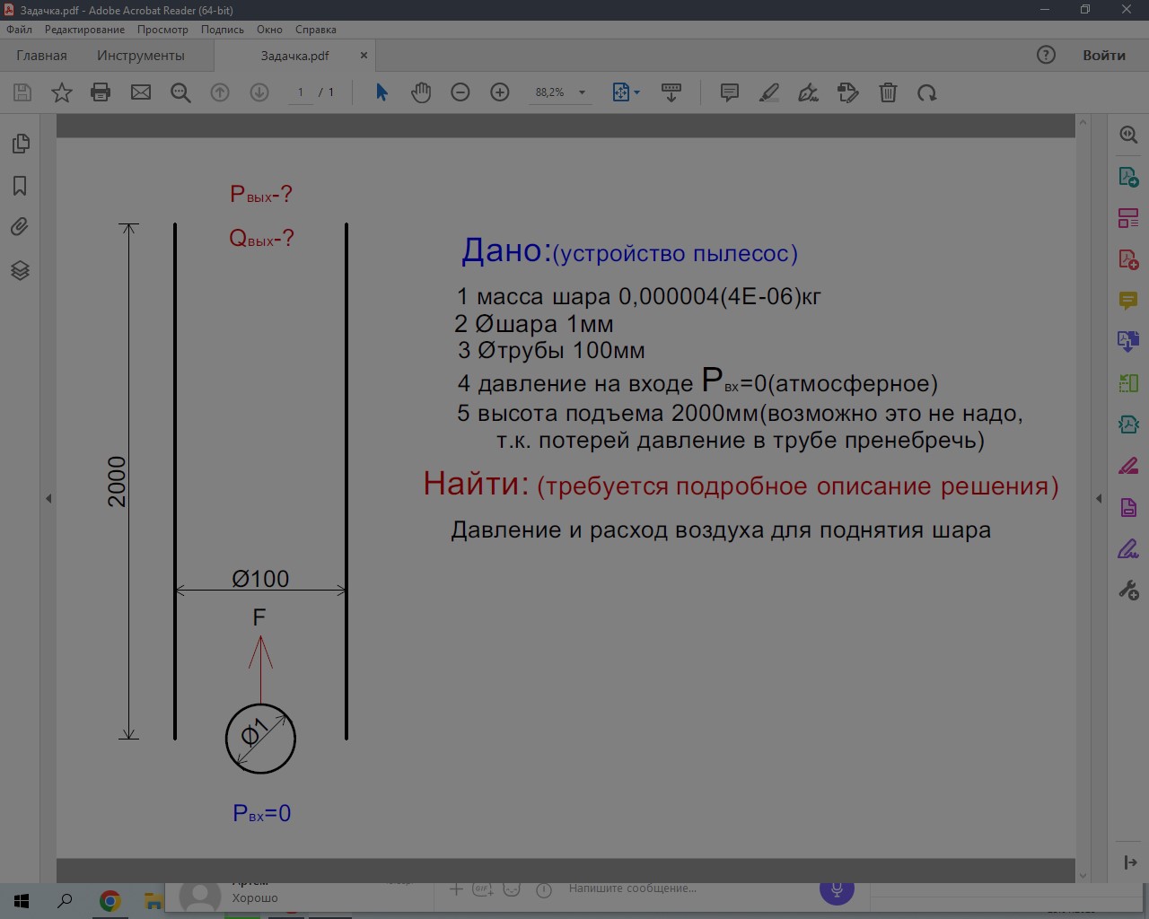
Task: Click the Zoom out minus button
Action: 460,92
